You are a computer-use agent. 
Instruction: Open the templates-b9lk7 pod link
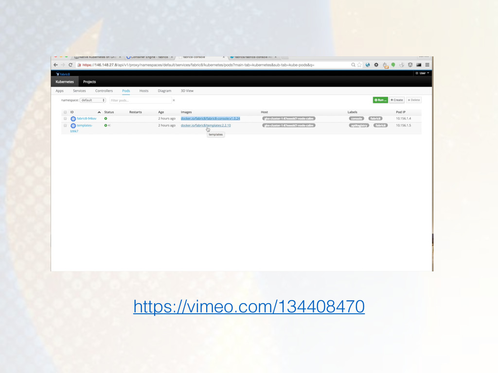(81, 128)
